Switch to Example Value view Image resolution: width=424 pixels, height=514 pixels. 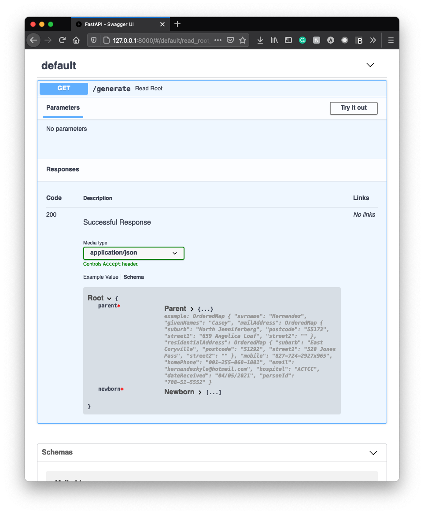(x=100, y=277)
